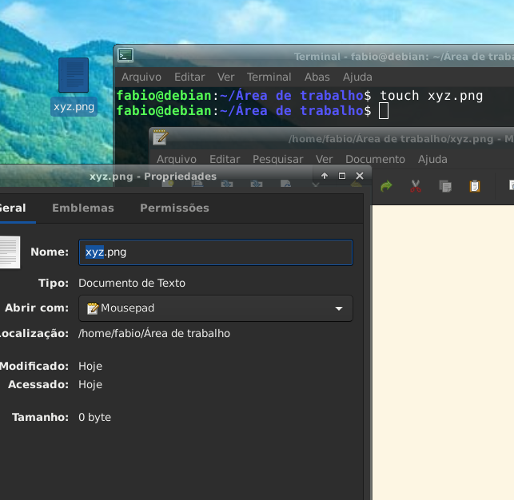
Task: Open Editar menu in Terminal
Action: pos(189,77)
